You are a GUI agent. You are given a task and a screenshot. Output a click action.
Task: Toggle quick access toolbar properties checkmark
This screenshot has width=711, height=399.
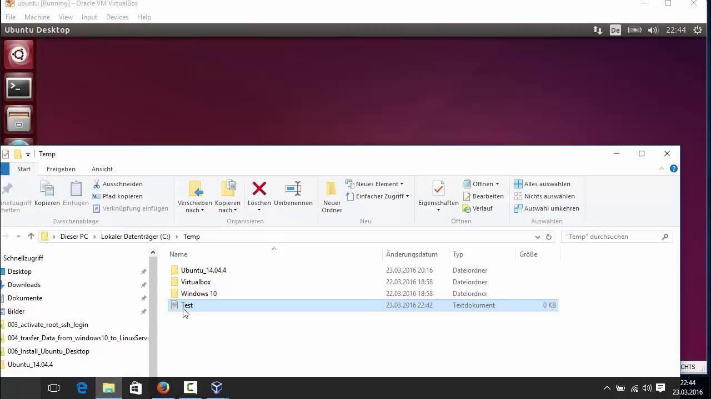tap(6, 154)
